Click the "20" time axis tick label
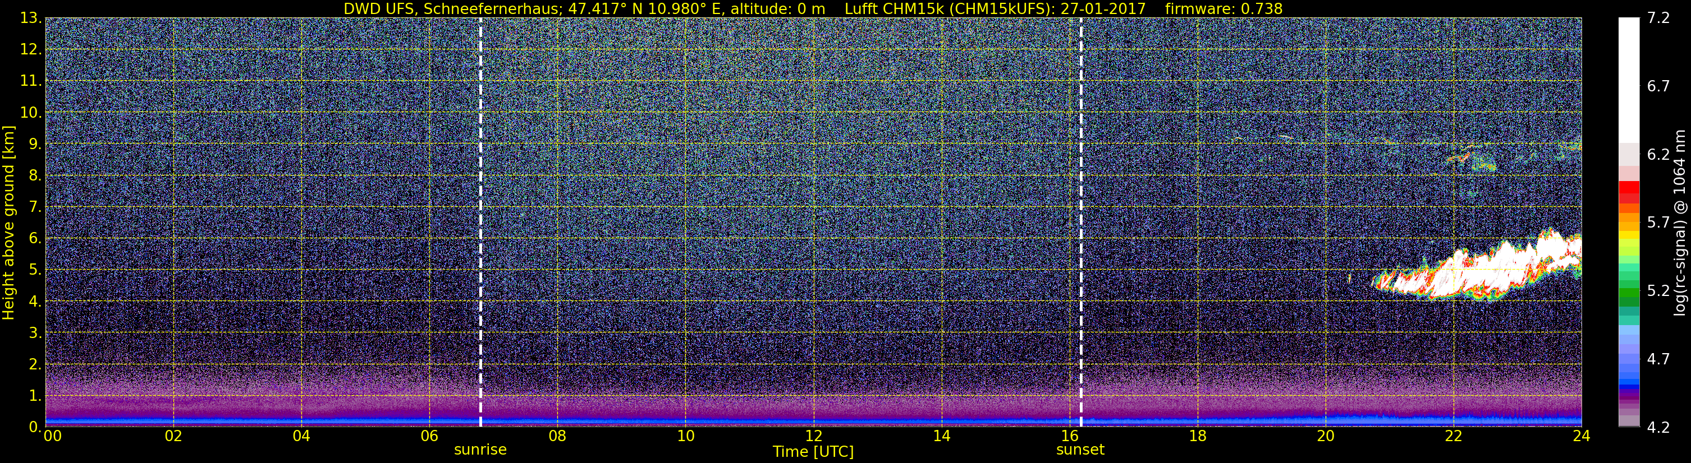Screen dimensions: 1691x463 coord(1326,436)
